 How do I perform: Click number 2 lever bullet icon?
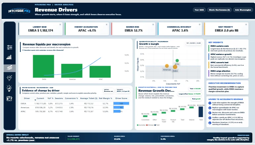[x=210, y=108]
